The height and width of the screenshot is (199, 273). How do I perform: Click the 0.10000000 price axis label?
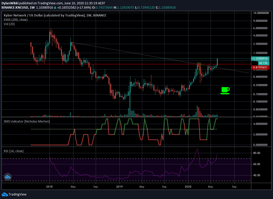click(x=260, y=102)
